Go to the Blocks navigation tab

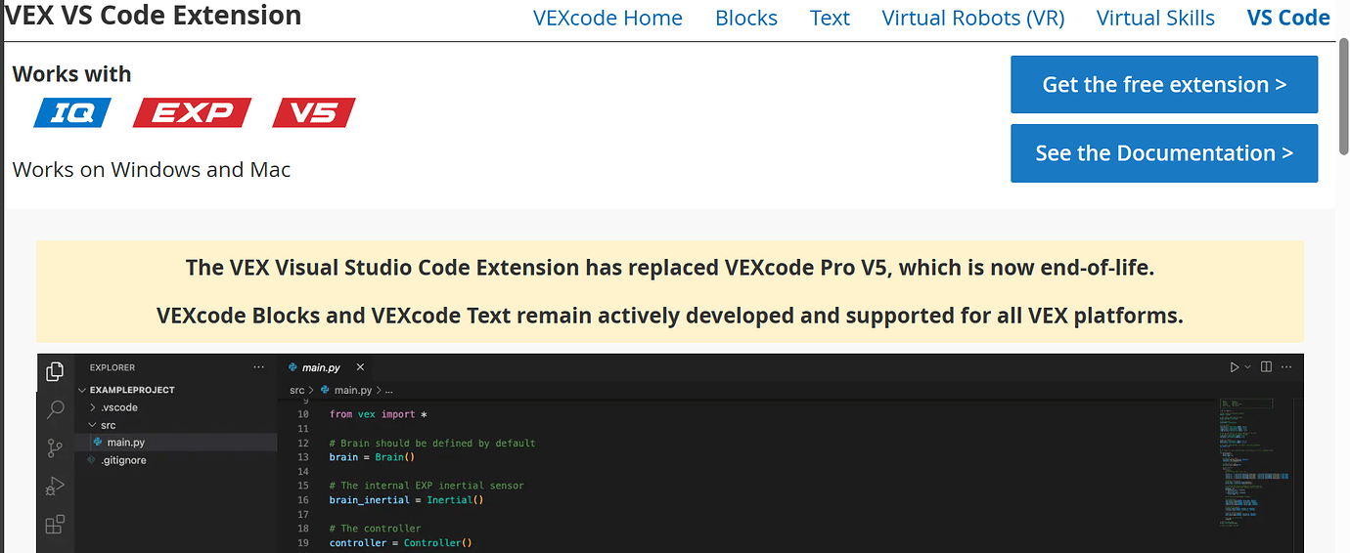tap(746, 18)
